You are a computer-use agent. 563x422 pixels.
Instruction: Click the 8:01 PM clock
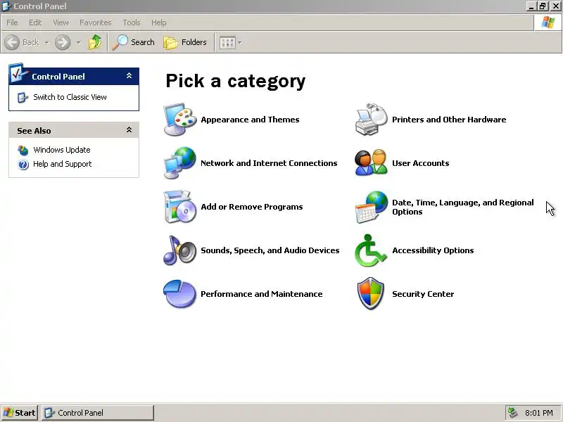[538, 413]
